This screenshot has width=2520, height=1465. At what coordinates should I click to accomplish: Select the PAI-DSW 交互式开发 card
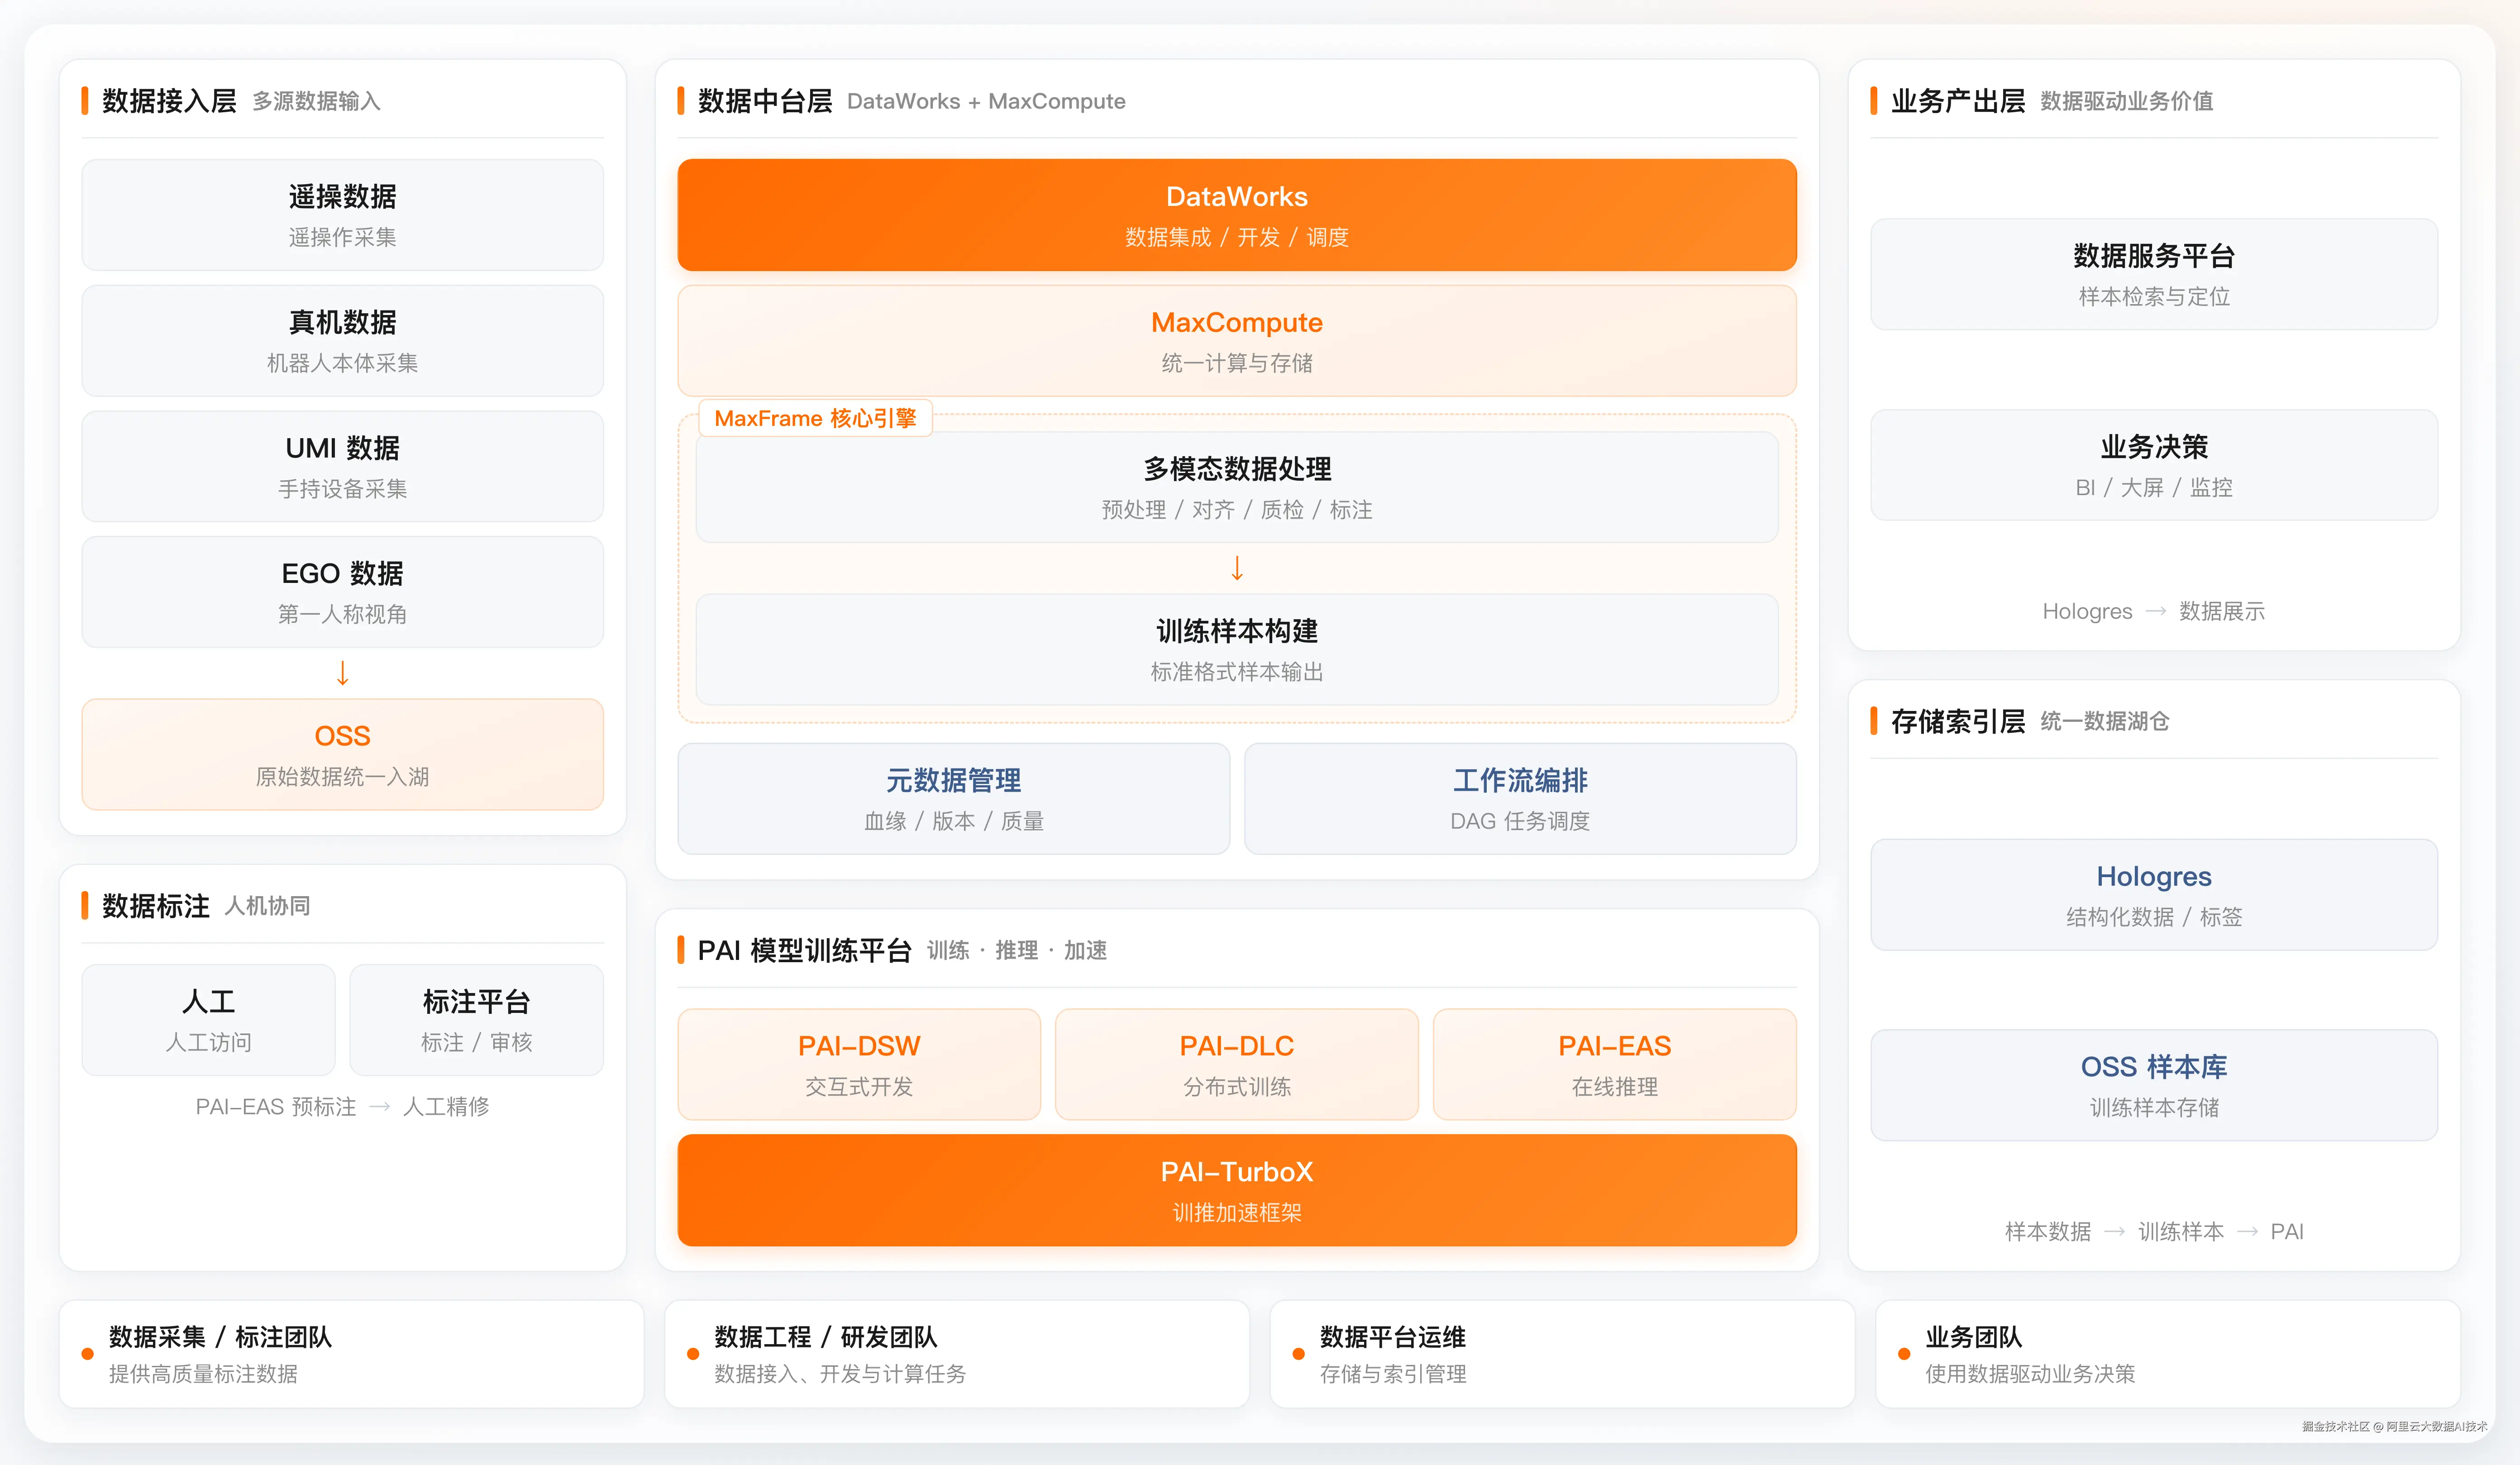859,1064
